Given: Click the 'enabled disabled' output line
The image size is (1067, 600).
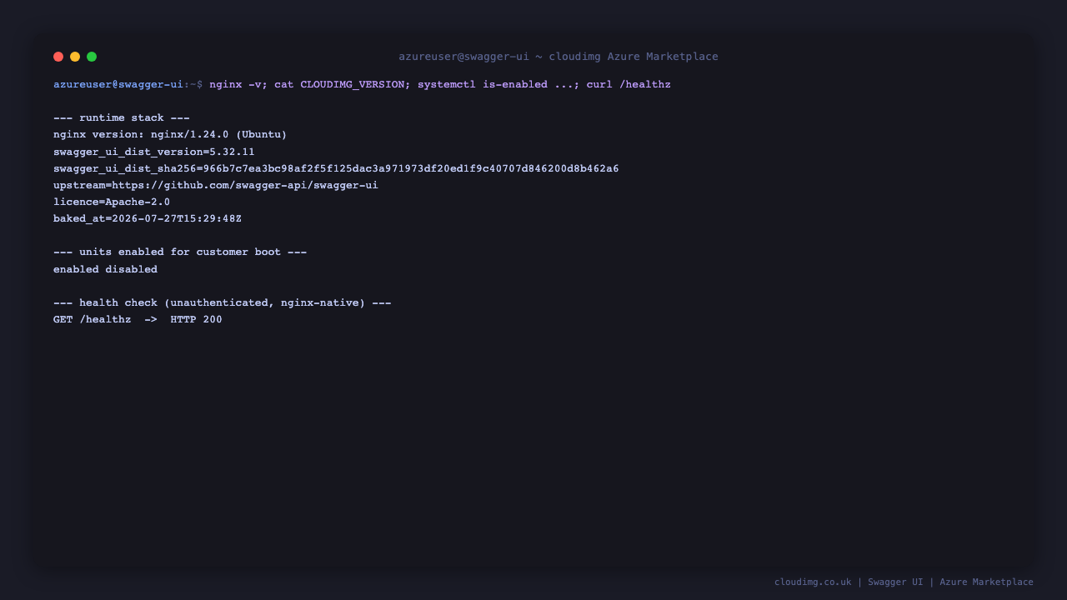Looking at the screenshot, I should [105, 269].
